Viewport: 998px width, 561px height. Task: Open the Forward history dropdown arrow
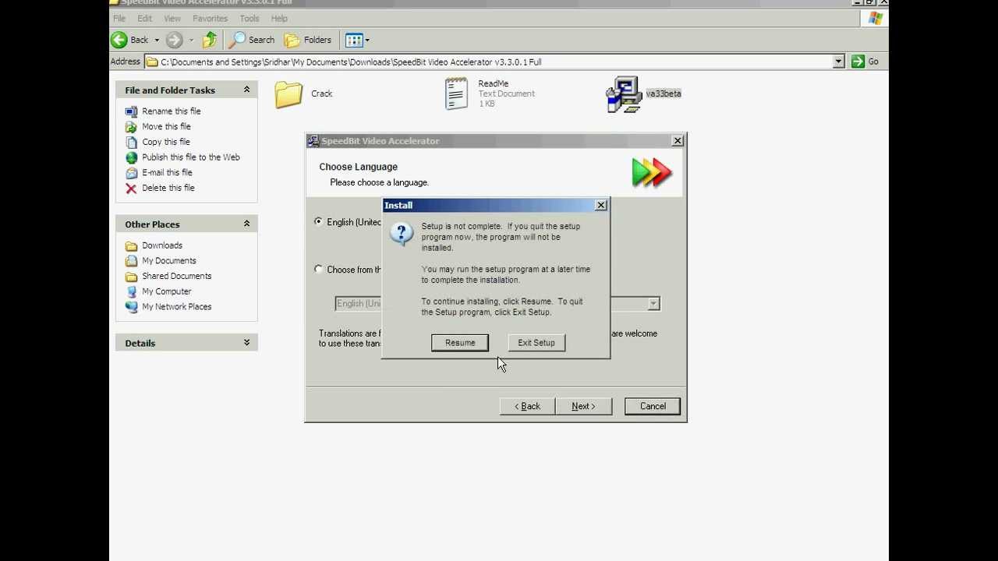(x=191, y=40)
